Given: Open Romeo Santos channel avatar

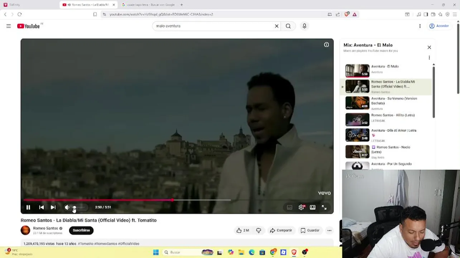Looking at the screenshot, I should tap(25, 230).
